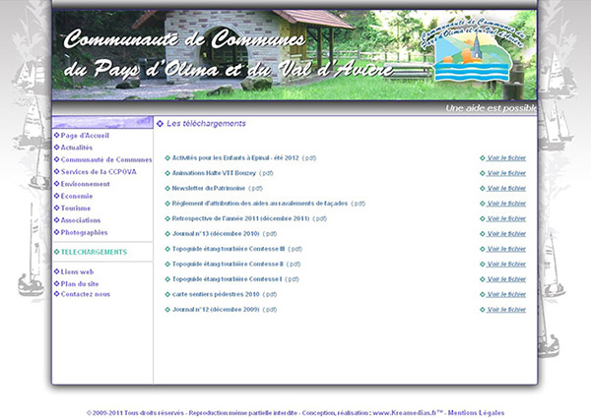View file for Activités pour les Enfants
The height and width of the screenshot is (418, 591).
pyautogui.click(x=506, y=158)
